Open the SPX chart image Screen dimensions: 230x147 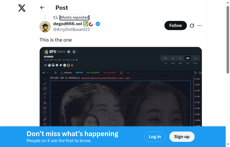[120, 87]
